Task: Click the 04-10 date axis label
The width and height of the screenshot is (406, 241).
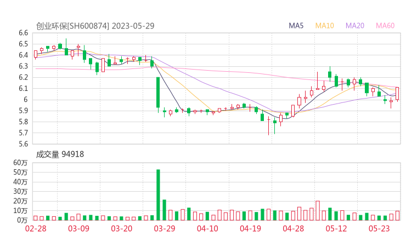Action: coord(207,228)
